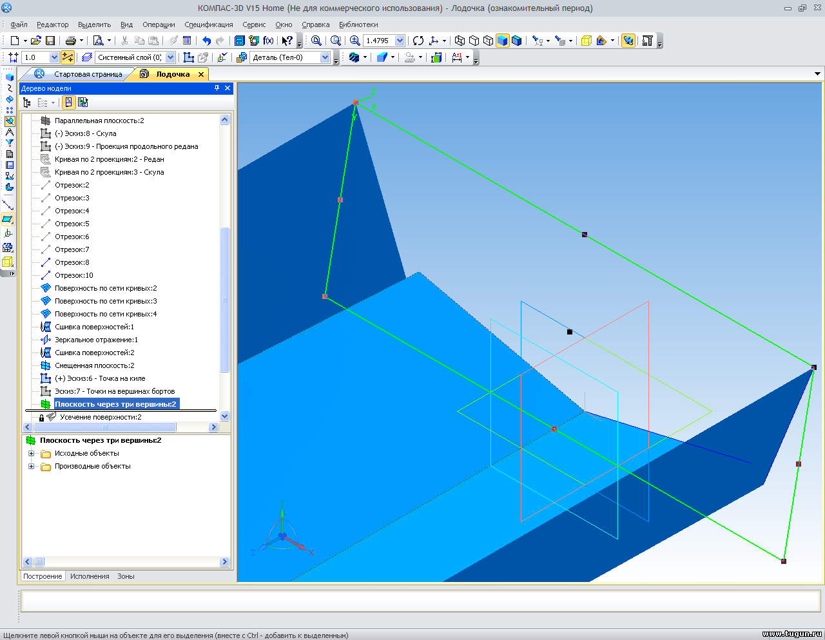Switch to the Стартовая страница tab
Viewport: 825px width, 640px height.
(x=88, y=74)
